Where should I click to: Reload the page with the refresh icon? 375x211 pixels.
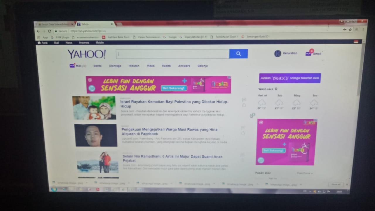click(x=49, y=31)
